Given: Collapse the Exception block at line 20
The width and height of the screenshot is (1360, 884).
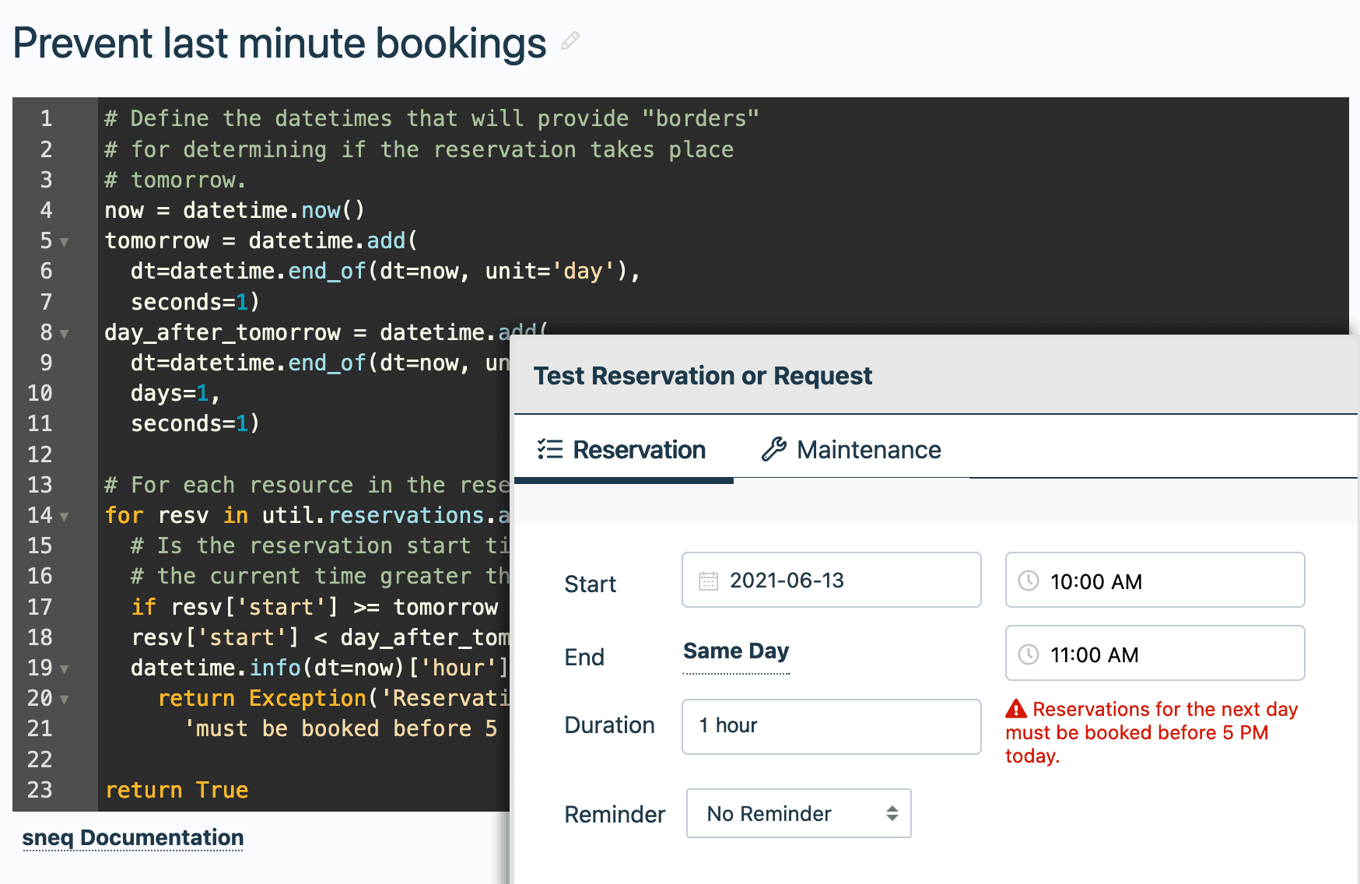Looking at the screenshot, I should tap(64, 699).
